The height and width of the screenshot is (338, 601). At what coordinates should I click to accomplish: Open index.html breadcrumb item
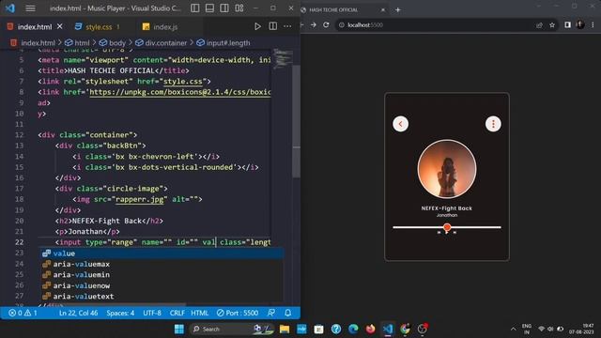(38, 42)
